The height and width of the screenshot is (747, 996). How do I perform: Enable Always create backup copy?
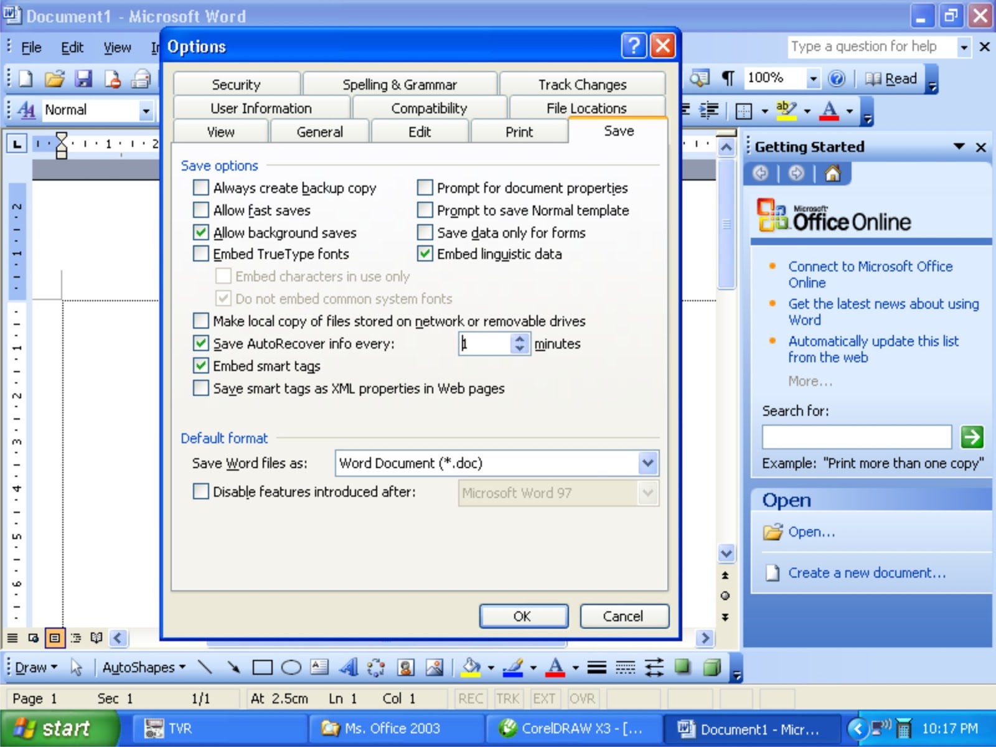(x=201, y=187)
